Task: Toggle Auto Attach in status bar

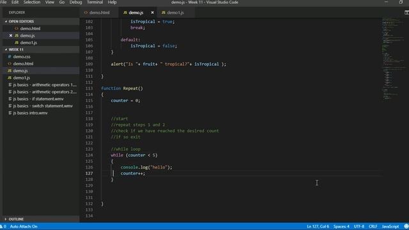Action: point(24,226)
